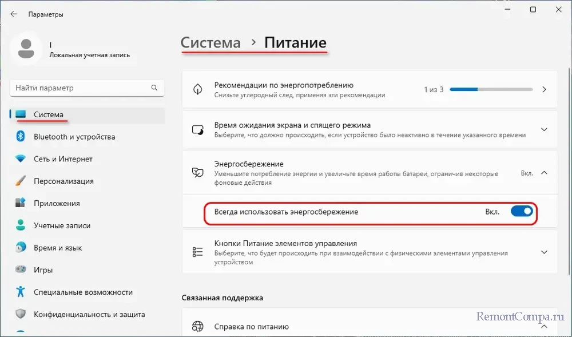Click the Personalization paintbrush icon
572x337 pixels.
click(x=21, y=181)
